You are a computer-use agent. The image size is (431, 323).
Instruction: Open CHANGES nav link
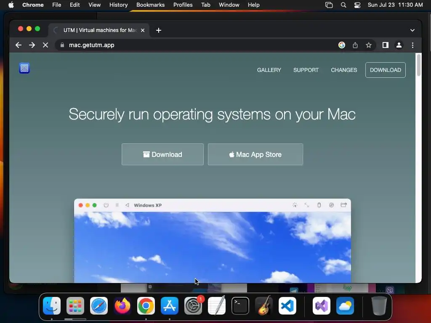pos(344,70)
